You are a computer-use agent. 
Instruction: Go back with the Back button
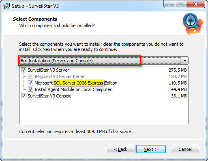tap(120, 149)
